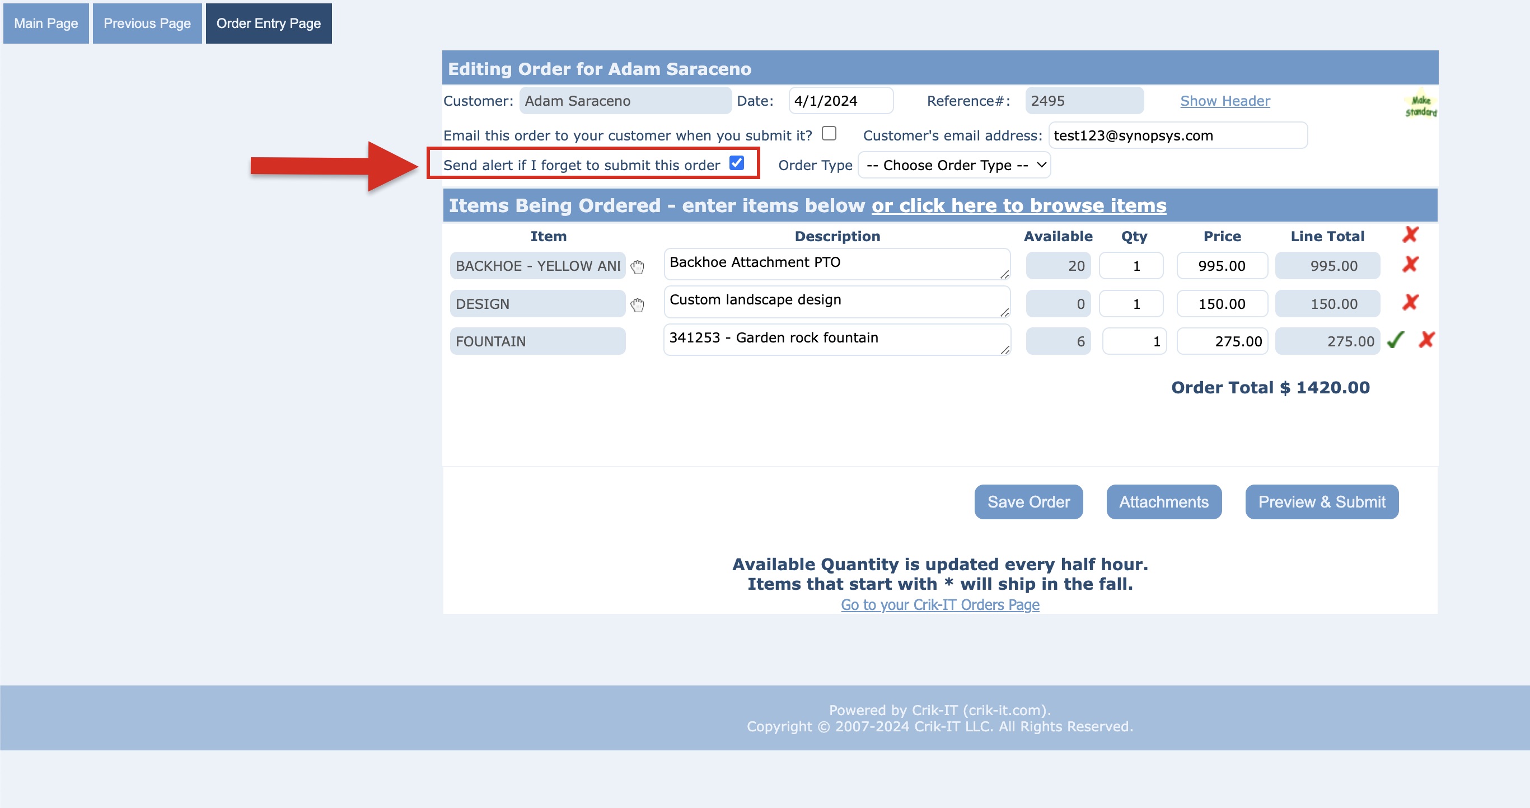Click the red X in table header
1530x808 pixels.
[x=1410, y=234]
